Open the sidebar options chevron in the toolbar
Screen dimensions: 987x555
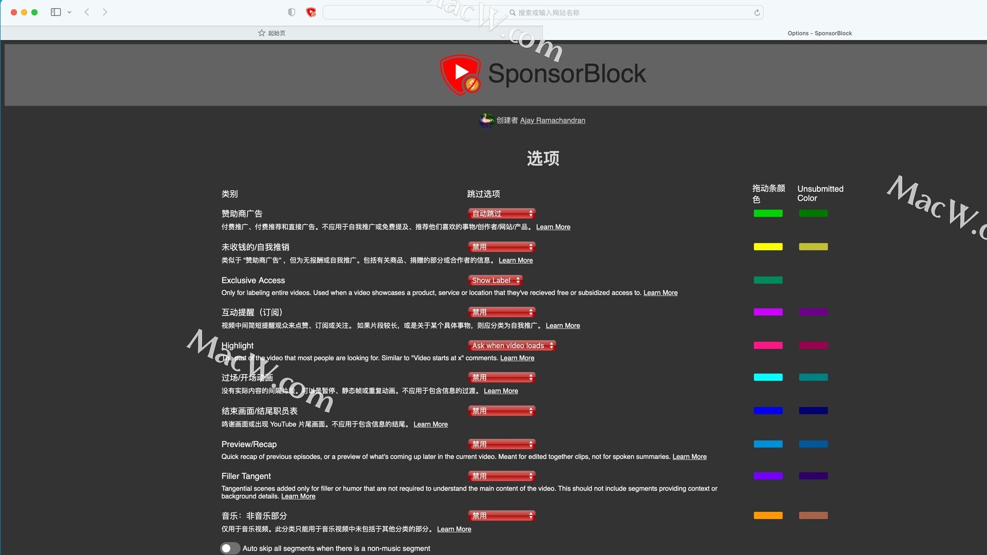tap(69, 12)
